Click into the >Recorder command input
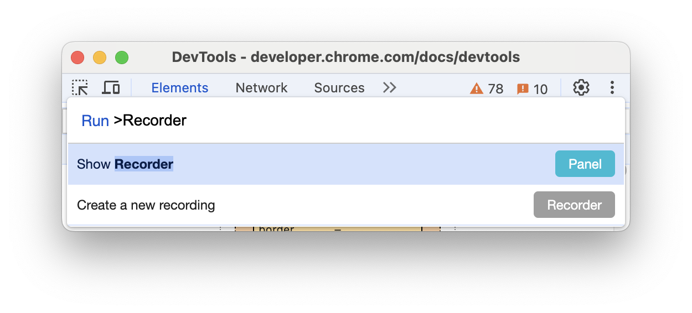The image size is (692, 313). coord(332,121)
